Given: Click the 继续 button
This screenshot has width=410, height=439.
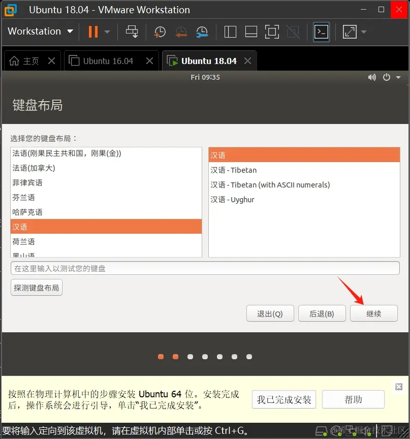Looking at the screenshot, I should [x=373, y=313].
